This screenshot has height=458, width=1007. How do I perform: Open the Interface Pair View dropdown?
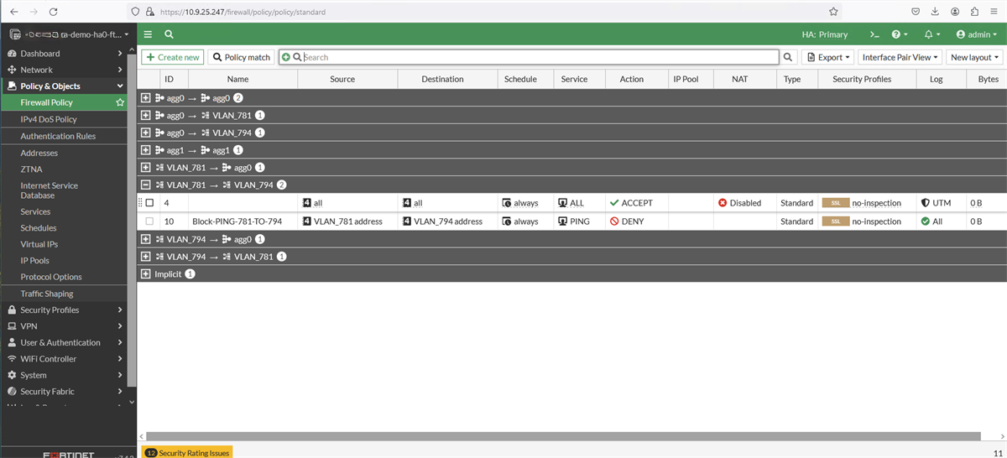point(900,57)
